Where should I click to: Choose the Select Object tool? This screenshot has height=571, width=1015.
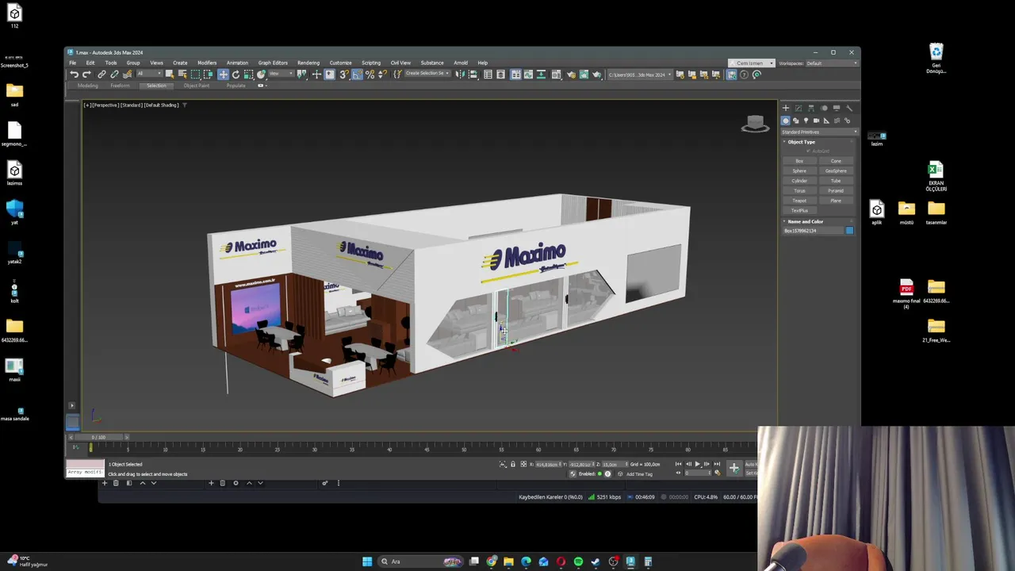(169, 75)
